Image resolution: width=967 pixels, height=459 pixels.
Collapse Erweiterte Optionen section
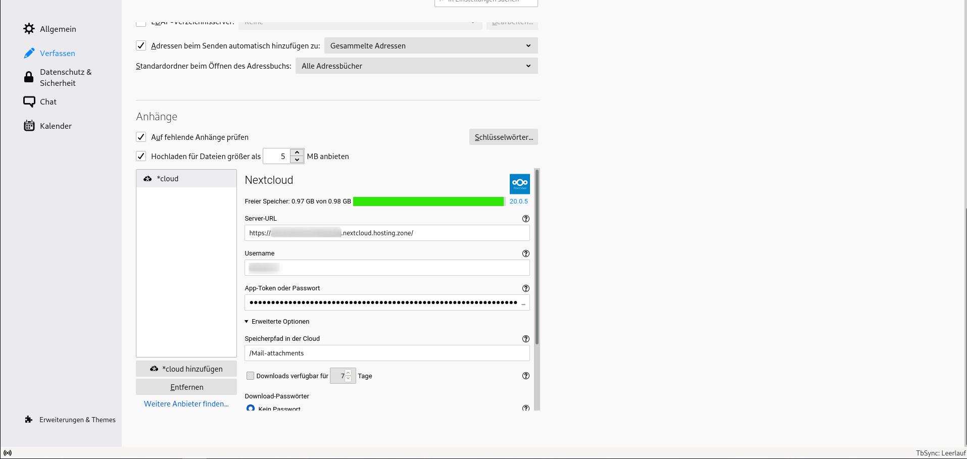tap(277, 322)
